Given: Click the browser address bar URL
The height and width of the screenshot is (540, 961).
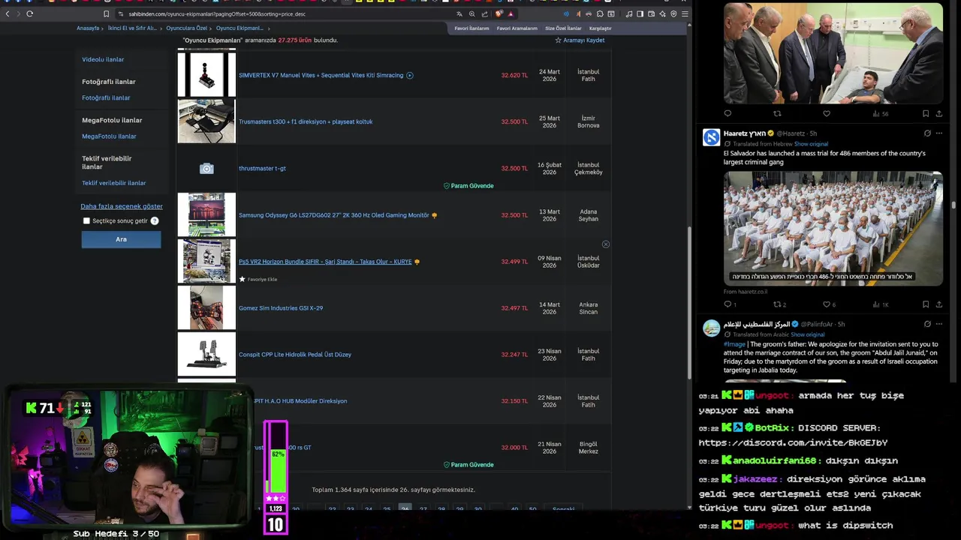Looking at the screenshot, I should pos(217,13).
